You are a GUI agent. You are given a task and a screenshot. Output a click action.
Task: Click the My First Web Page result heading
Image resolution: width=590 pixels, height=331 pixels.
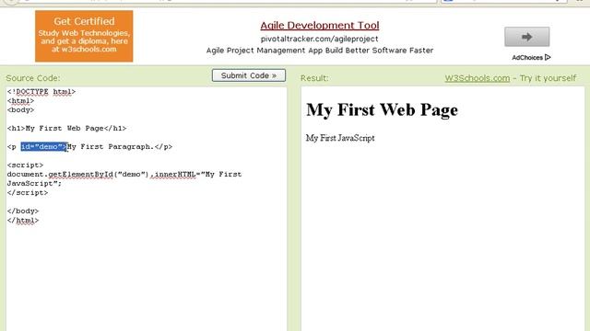coord(382,110)
